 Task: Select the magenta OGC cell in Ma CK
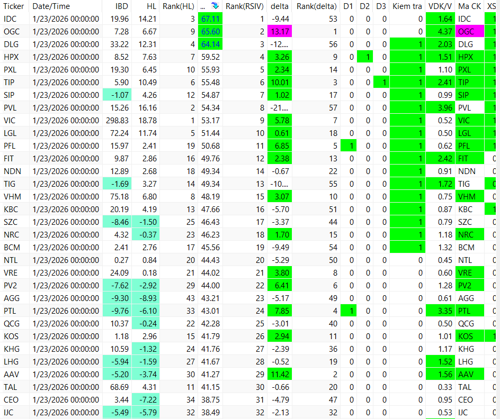coord(470,32)
